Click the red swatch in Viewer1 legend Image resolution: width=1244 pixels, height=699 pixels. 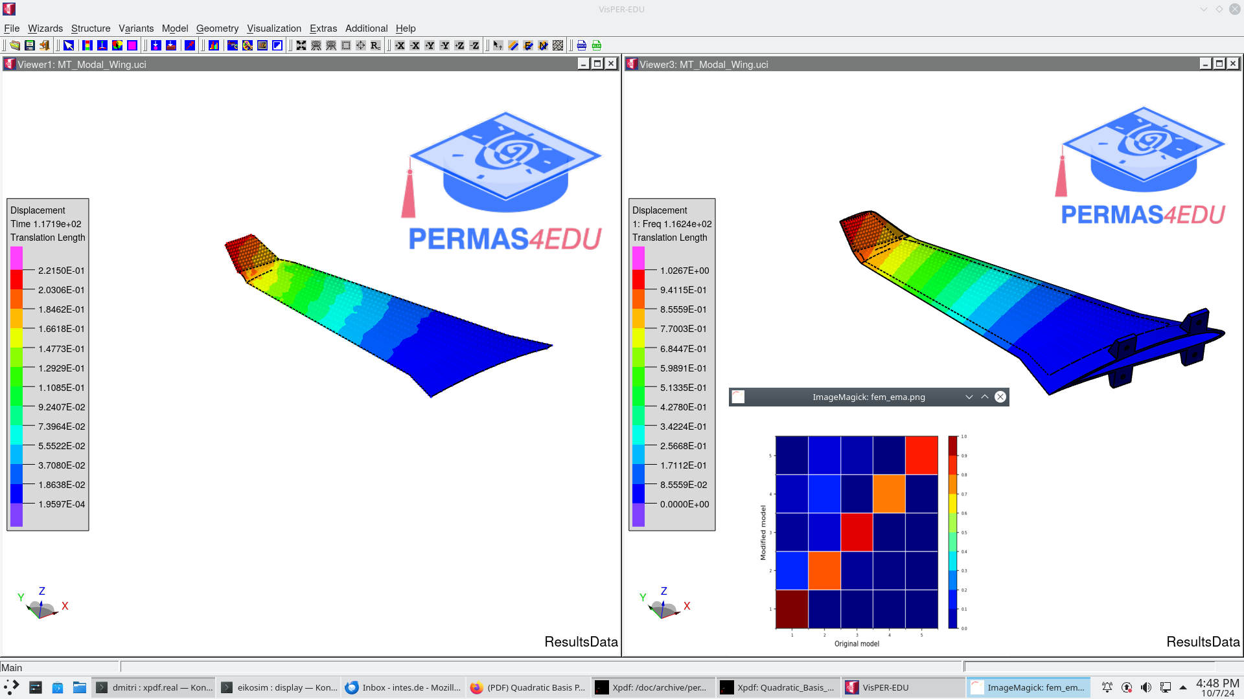(16, 280)
